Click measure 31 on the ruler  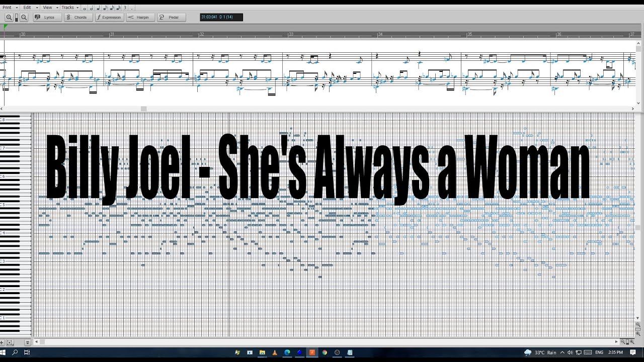(112, 34)
